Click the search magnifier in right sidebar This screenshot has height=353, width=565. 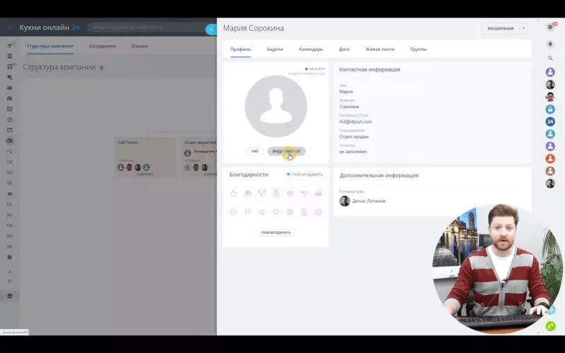(x=550, y=58)
